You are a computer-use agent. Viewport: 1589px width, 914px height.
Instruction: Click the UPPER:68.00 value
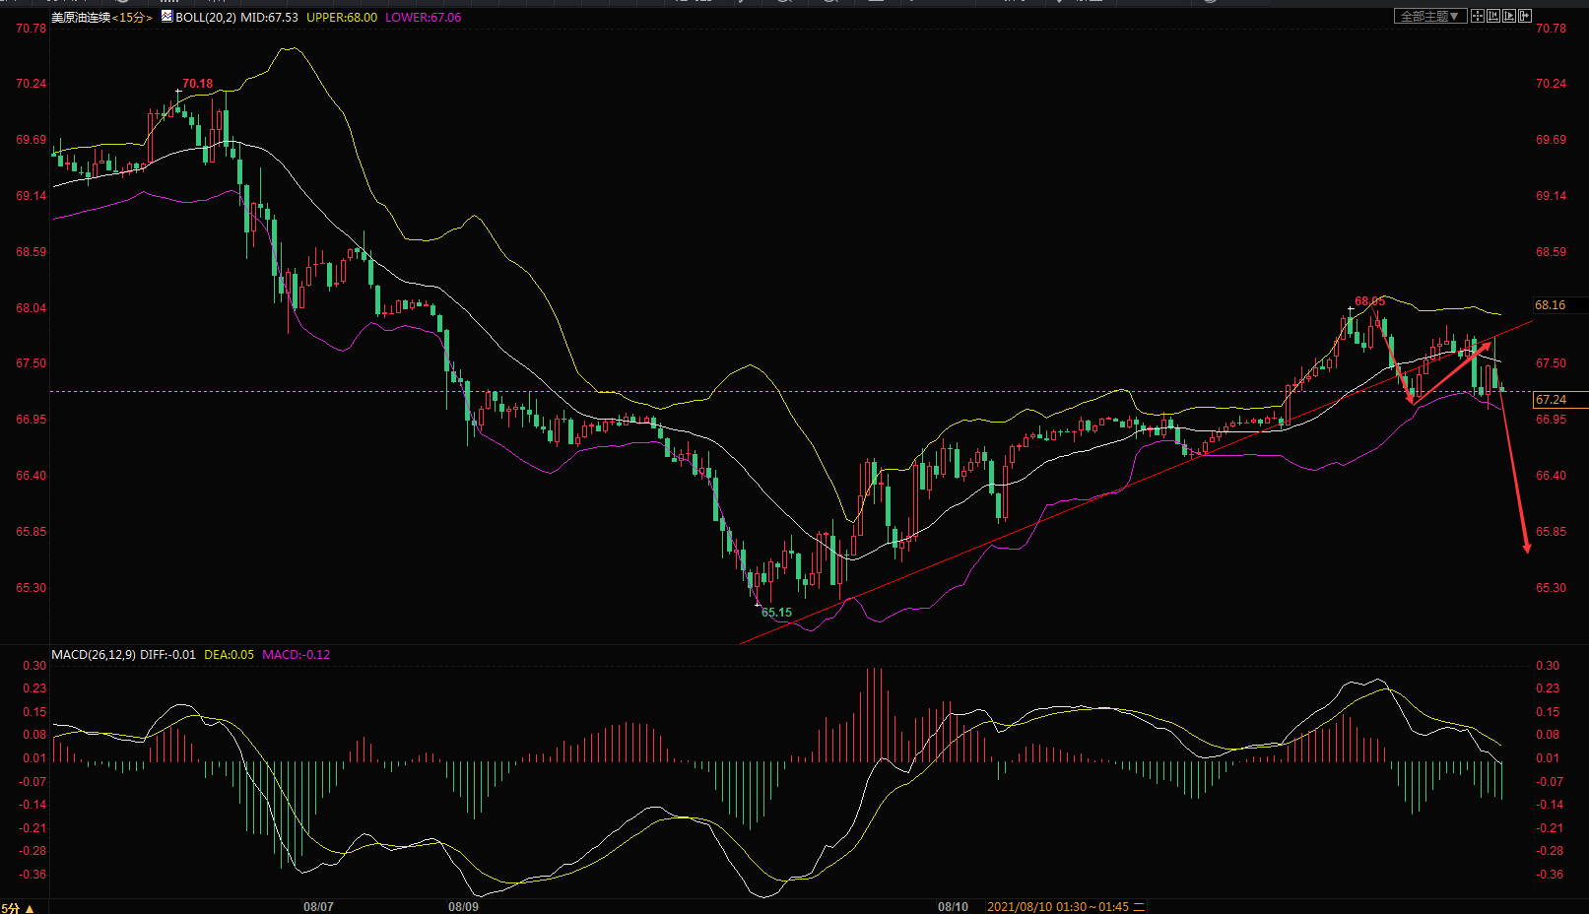(342, 18)
